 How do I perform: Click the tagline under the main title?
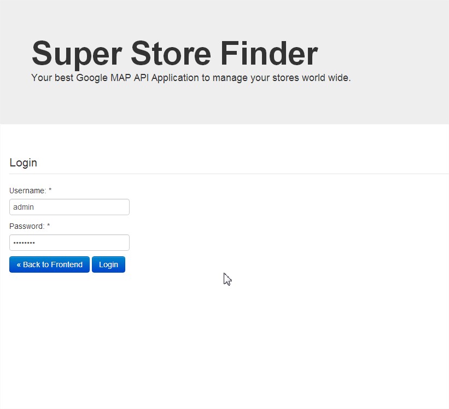(191, 78)
